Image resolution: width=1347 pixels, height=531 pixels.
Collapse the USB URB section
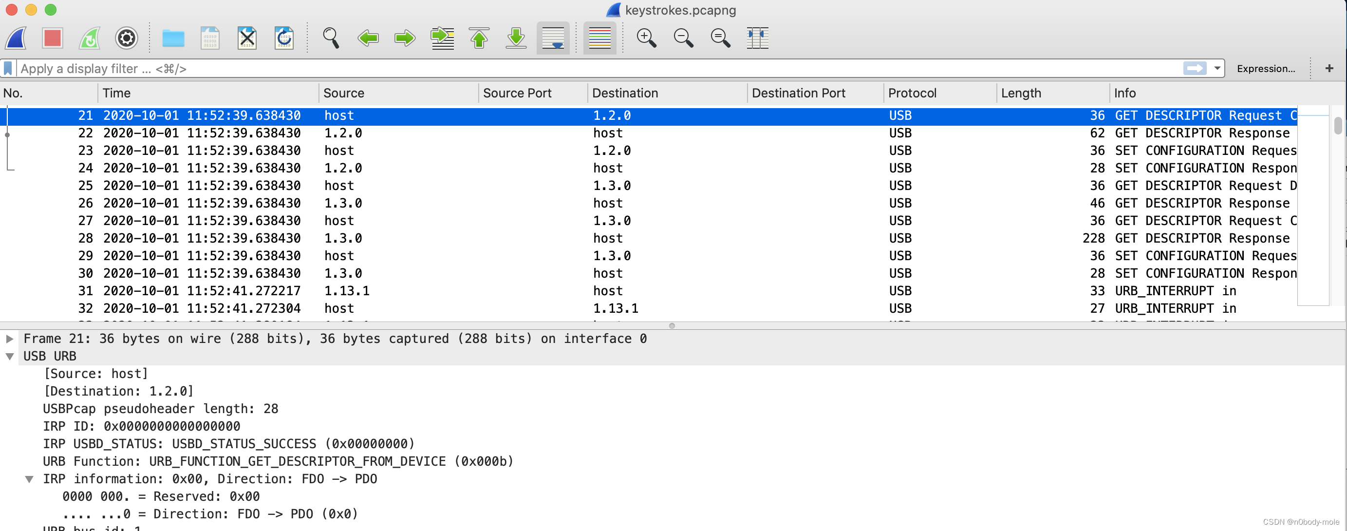pos(9,356)
